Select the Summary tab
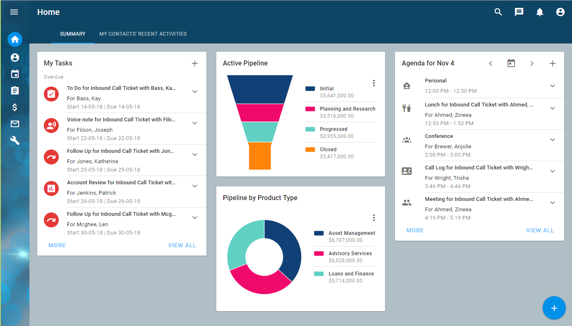This screenshot has width=572, height=326. tap(72, 34)
